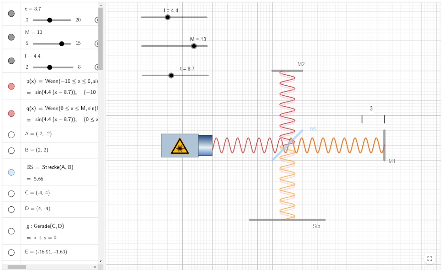443x272 pixels.
Task: Click the max value 8 of slider l
Action: (79, 67)
